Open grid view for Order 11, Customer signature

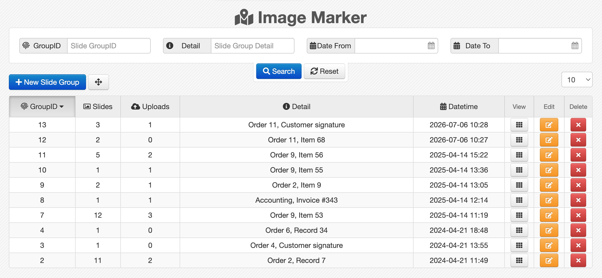click(519, 125)
